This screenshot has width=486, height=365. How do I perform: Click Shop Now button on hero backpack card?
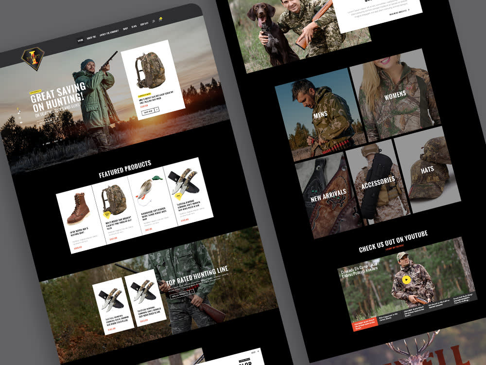click(x=148, y=112)
